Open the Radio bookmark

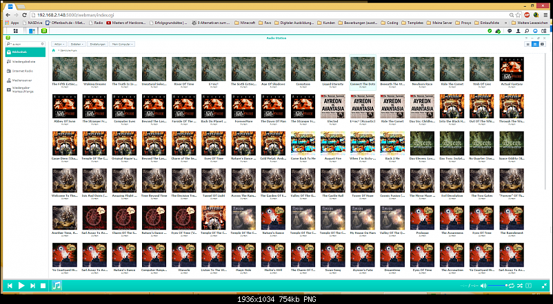tap(96, 23)
